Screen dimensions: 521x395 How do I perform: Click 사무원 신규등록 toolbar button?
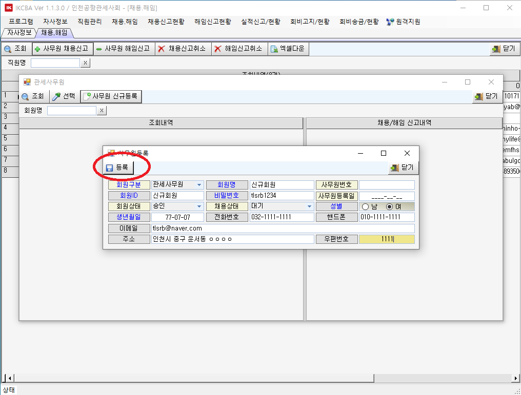[x=111, y=96]
